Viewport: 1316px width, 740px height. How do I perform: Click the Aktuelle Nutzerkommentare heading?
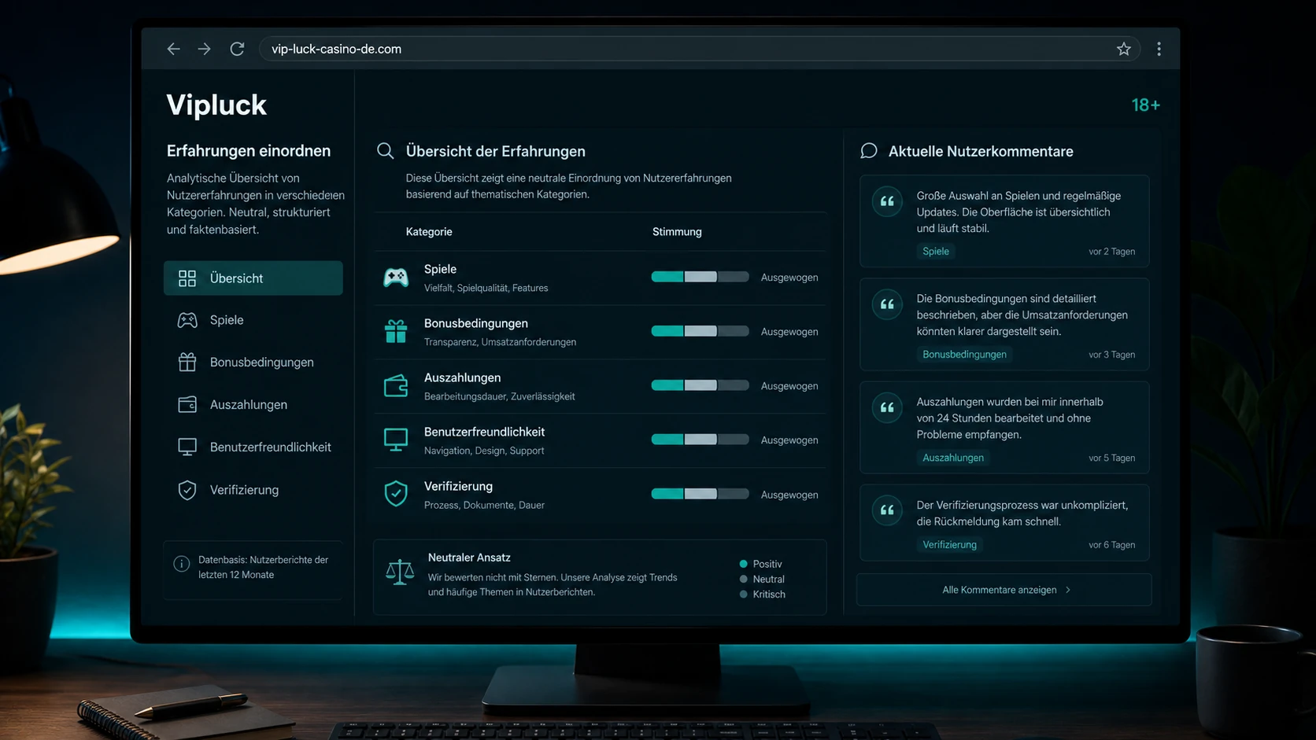coord(981,151)
